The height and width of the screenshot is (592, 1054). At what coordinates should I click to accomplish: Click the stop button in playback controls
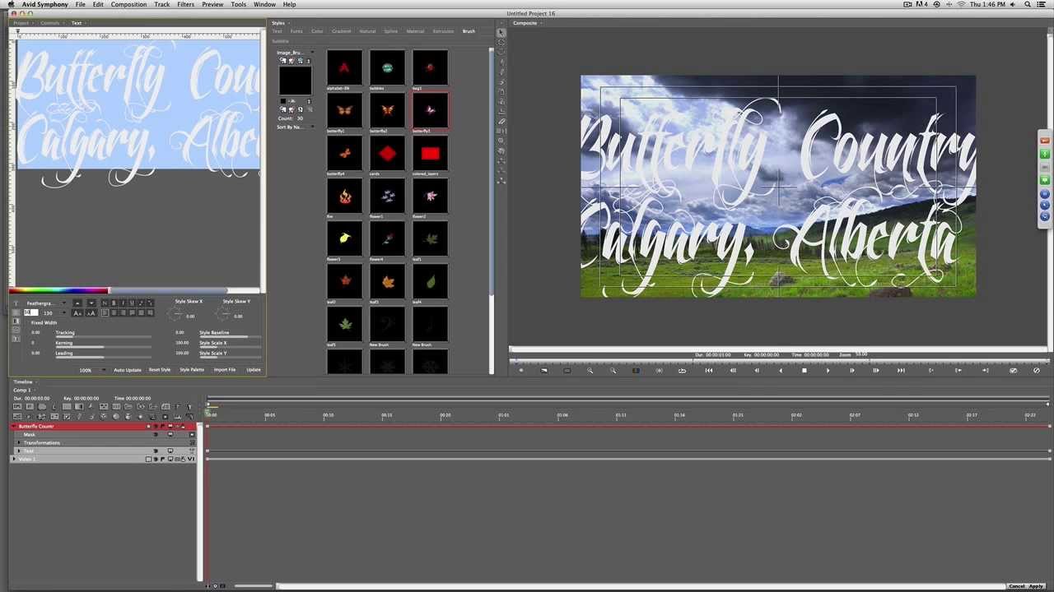coord(804,371)
